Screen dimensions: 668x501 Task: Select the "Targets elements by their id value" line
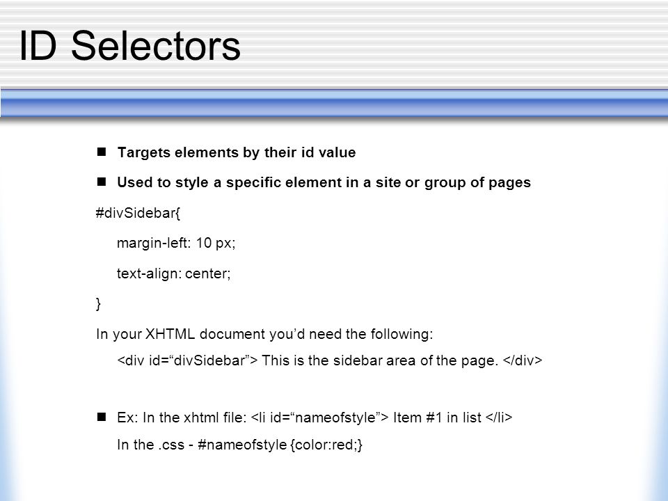tap(237, 152)
